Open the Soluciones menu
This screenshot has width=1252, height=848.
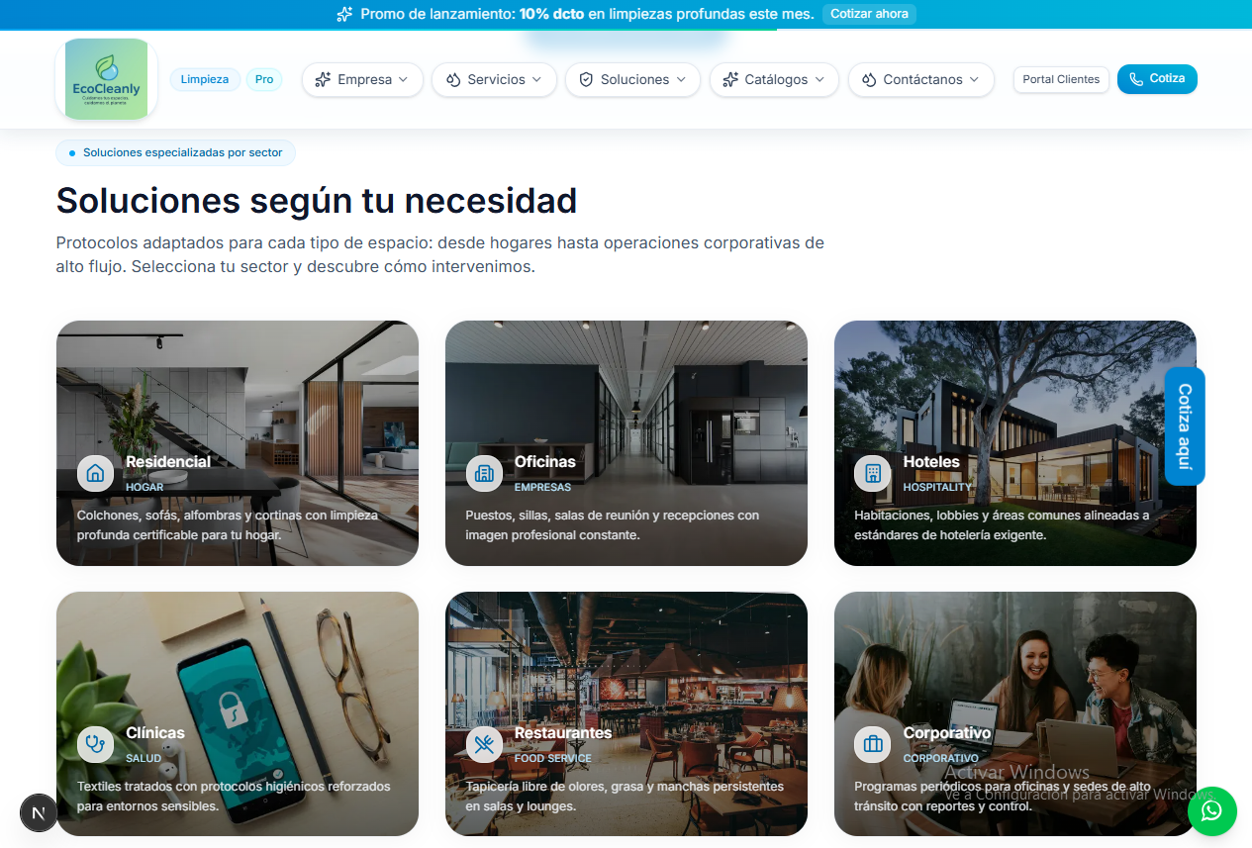click(632, 79)
